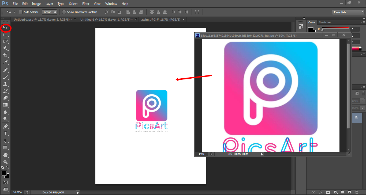Select the Magic Wand tool
Viewport: 366px width, 195px height.
pos(5,48)
